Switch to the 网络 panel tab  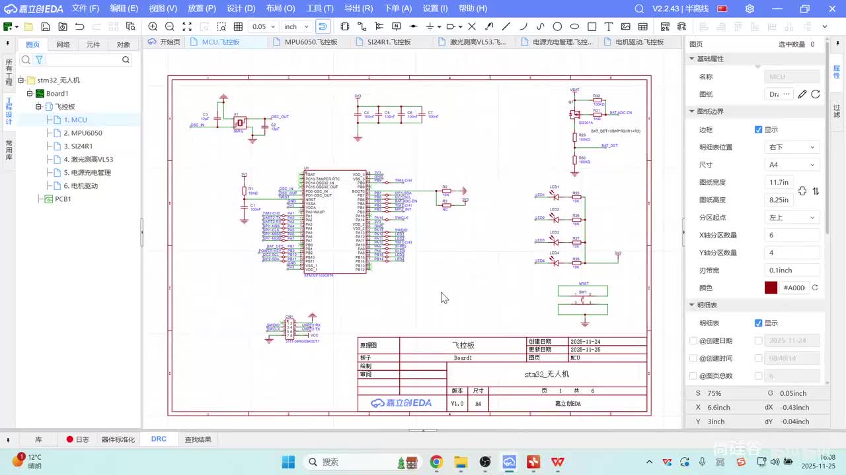63,45
